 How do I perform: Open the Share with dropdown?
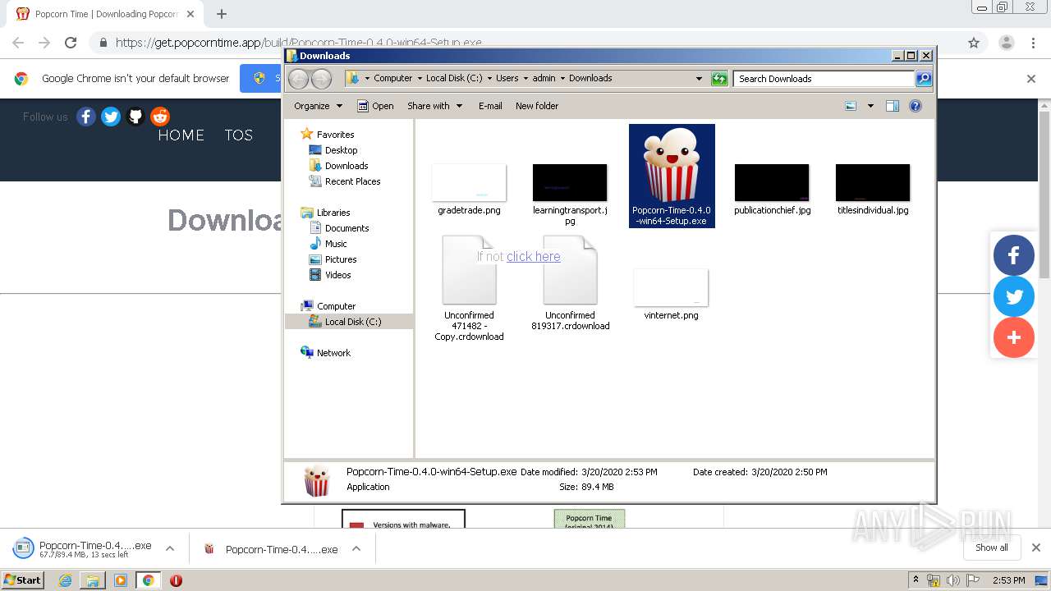(435, 106)
